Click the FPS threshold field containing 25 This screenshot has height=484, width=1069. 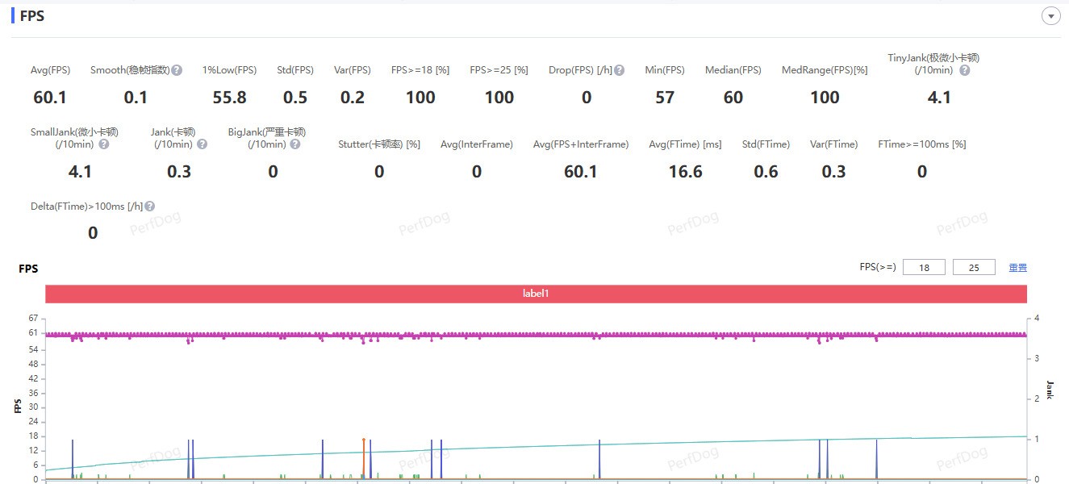pyautogui.click(x=974, y=268)
